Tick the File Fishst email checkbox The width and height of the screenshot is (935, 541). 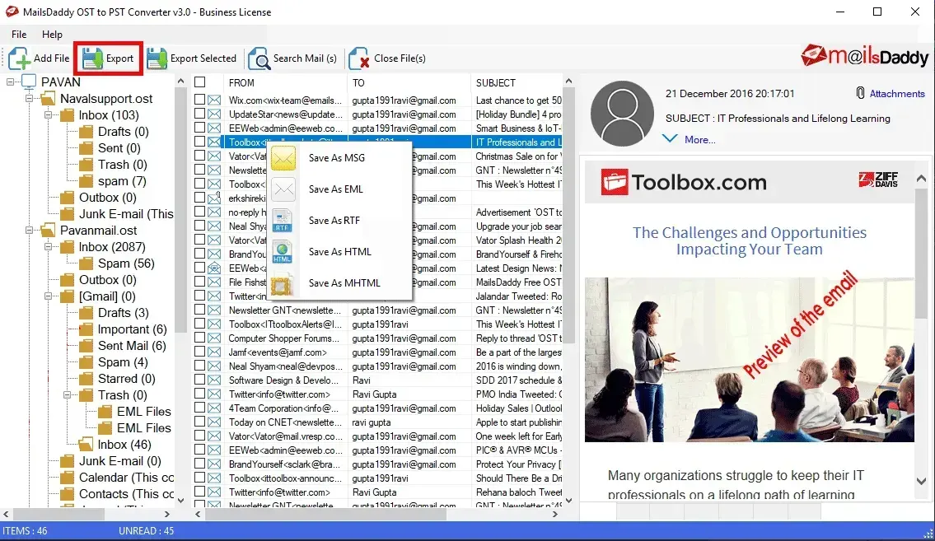(199, 282)
